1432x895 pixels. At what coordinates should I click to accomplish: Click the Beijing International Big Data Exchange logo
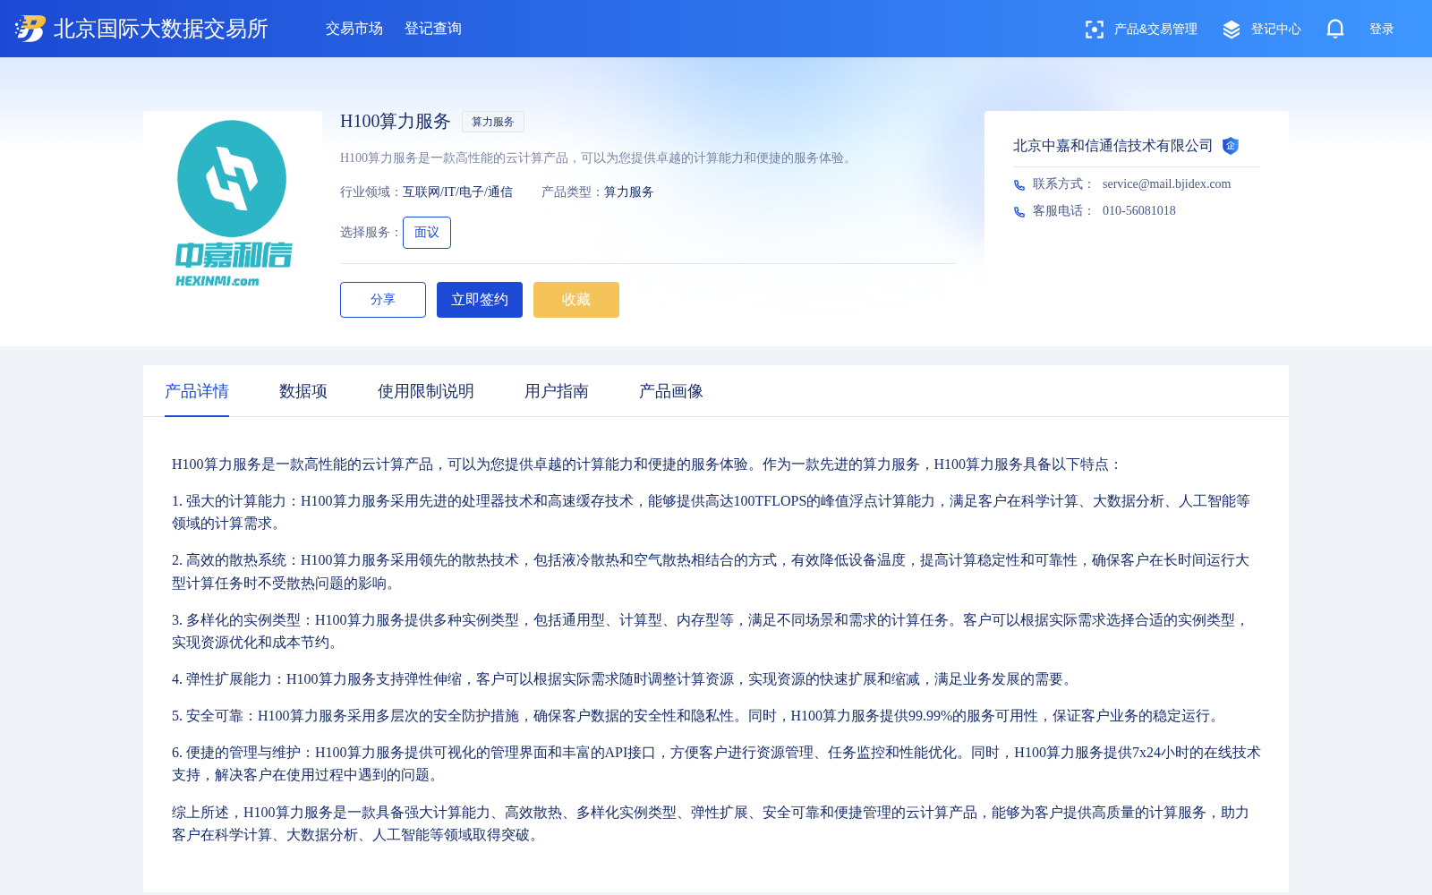30,29
